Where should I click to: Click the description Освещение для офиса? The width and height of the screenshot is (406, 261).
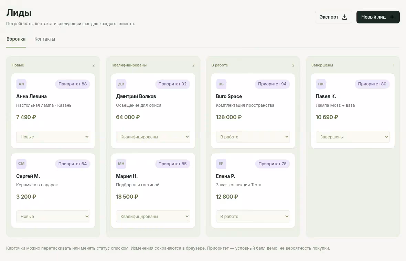point(139,105)
